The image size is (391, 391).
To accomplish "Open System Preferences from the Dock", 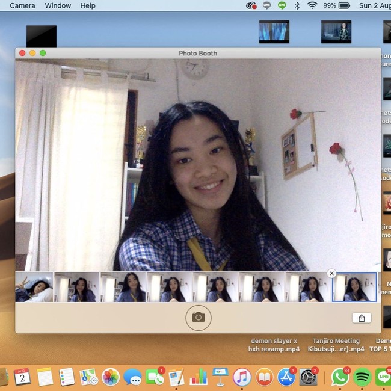I will 308,377.
